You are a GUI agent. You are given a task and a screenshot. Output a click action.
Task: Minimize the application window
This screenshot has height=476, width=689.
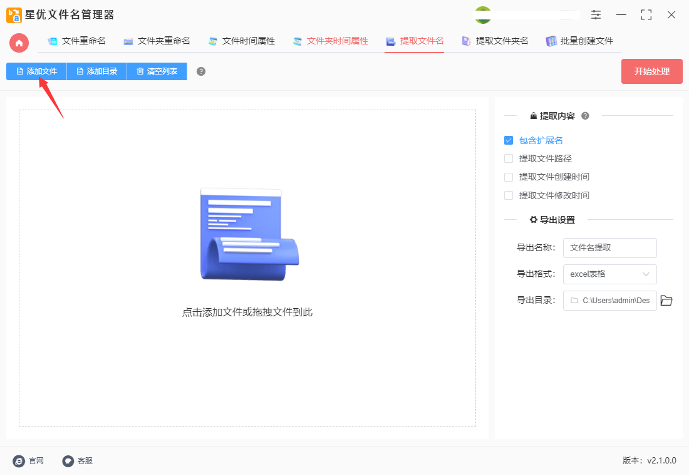click(x=621, y=15)
